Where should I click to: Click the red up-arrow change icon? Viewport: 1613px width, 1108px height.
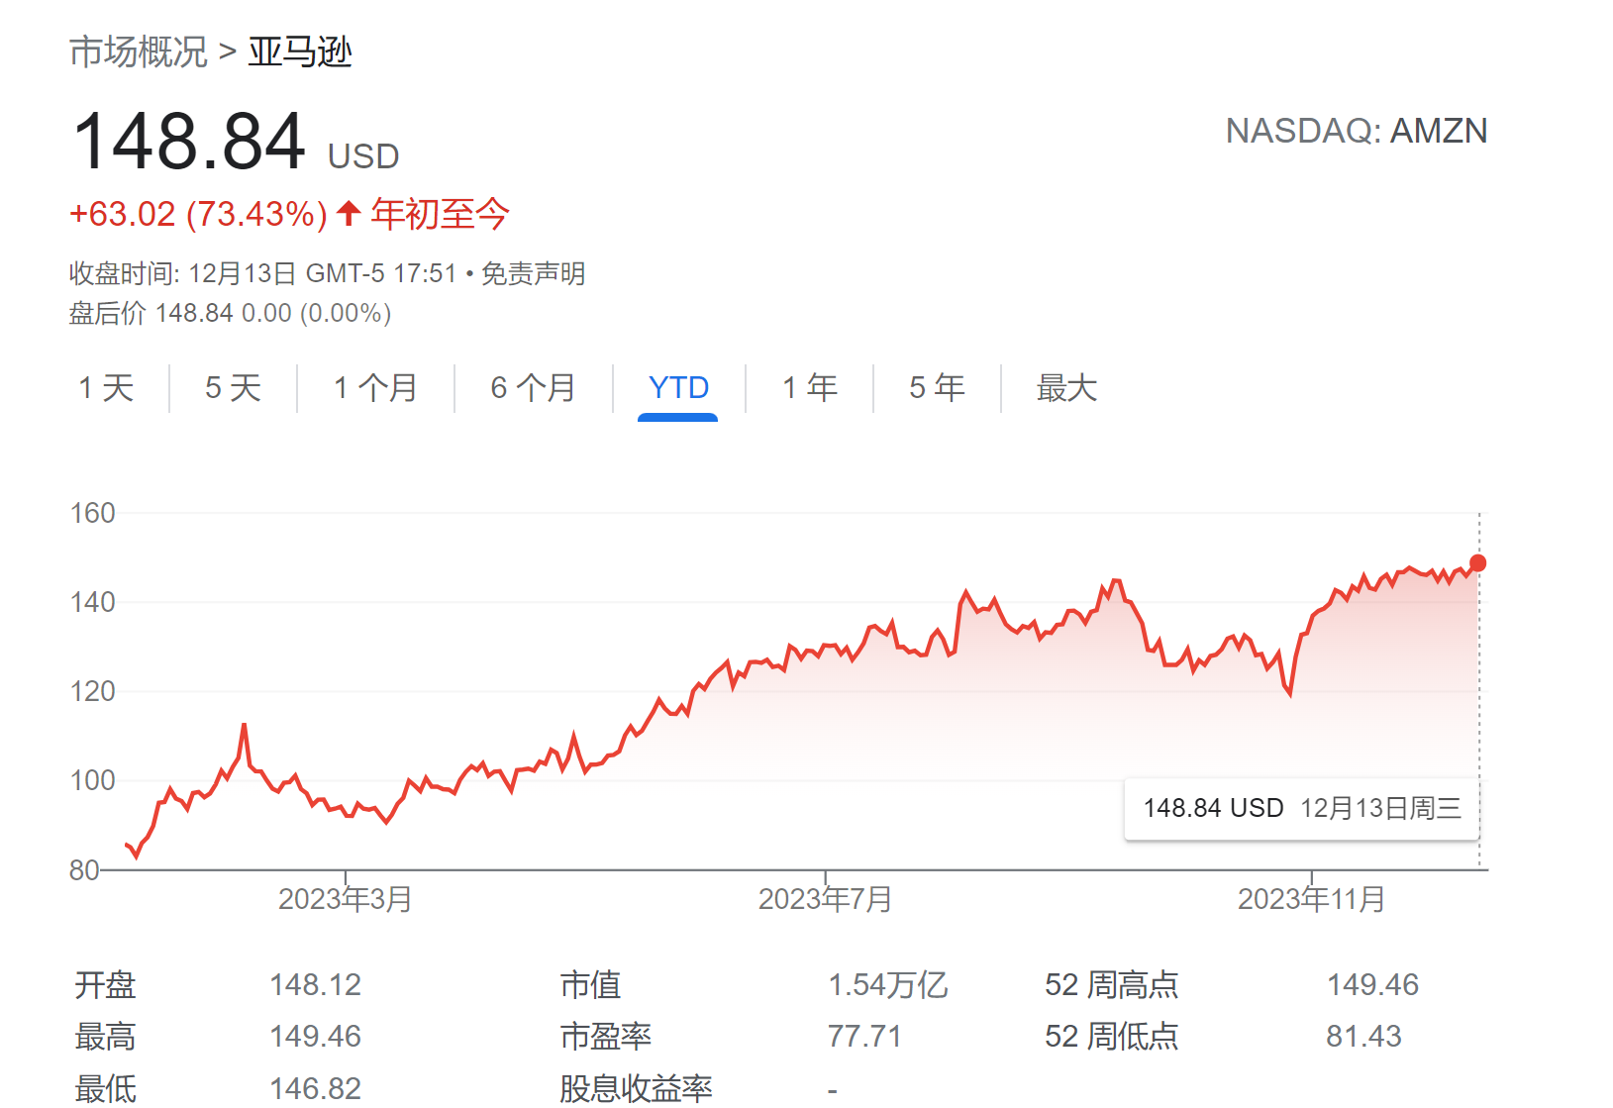coord(348,213)
